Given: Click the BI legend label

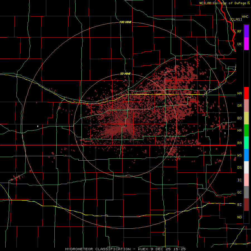Looking at the screenshot, I should tap(239, 205).
